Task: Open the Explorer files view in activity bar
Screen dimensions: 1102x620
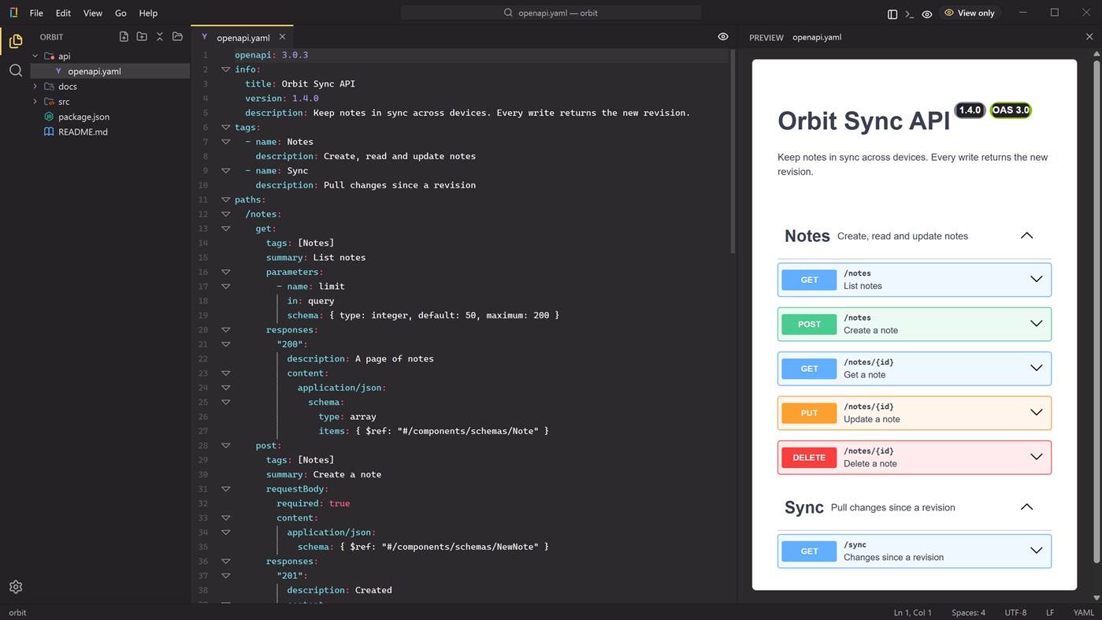Action: click(x=16, y=41)
